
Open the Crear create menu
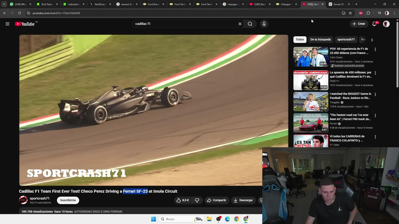tap(358, 24)
